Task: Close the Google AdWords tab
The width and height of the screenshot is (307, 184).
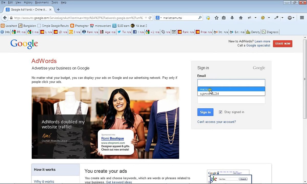Action: click(50, 9)
